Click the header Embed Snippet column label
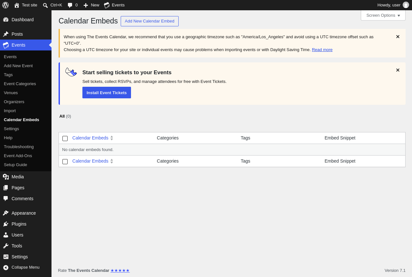 pos(340,138)
